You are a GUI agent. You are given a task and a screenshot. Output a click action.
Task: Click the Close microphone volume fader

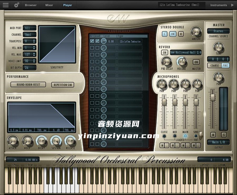click(x=164, y=102)
